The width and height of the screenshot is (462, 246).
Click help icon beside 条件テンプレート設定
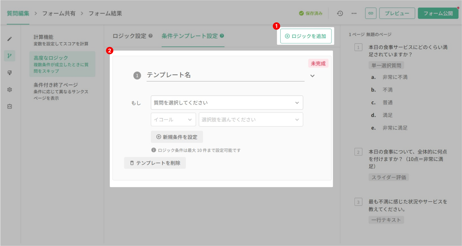[222, 36]
